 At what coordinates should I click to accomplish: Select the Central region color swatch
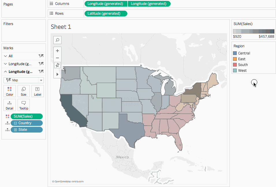[x=235, y=53]
